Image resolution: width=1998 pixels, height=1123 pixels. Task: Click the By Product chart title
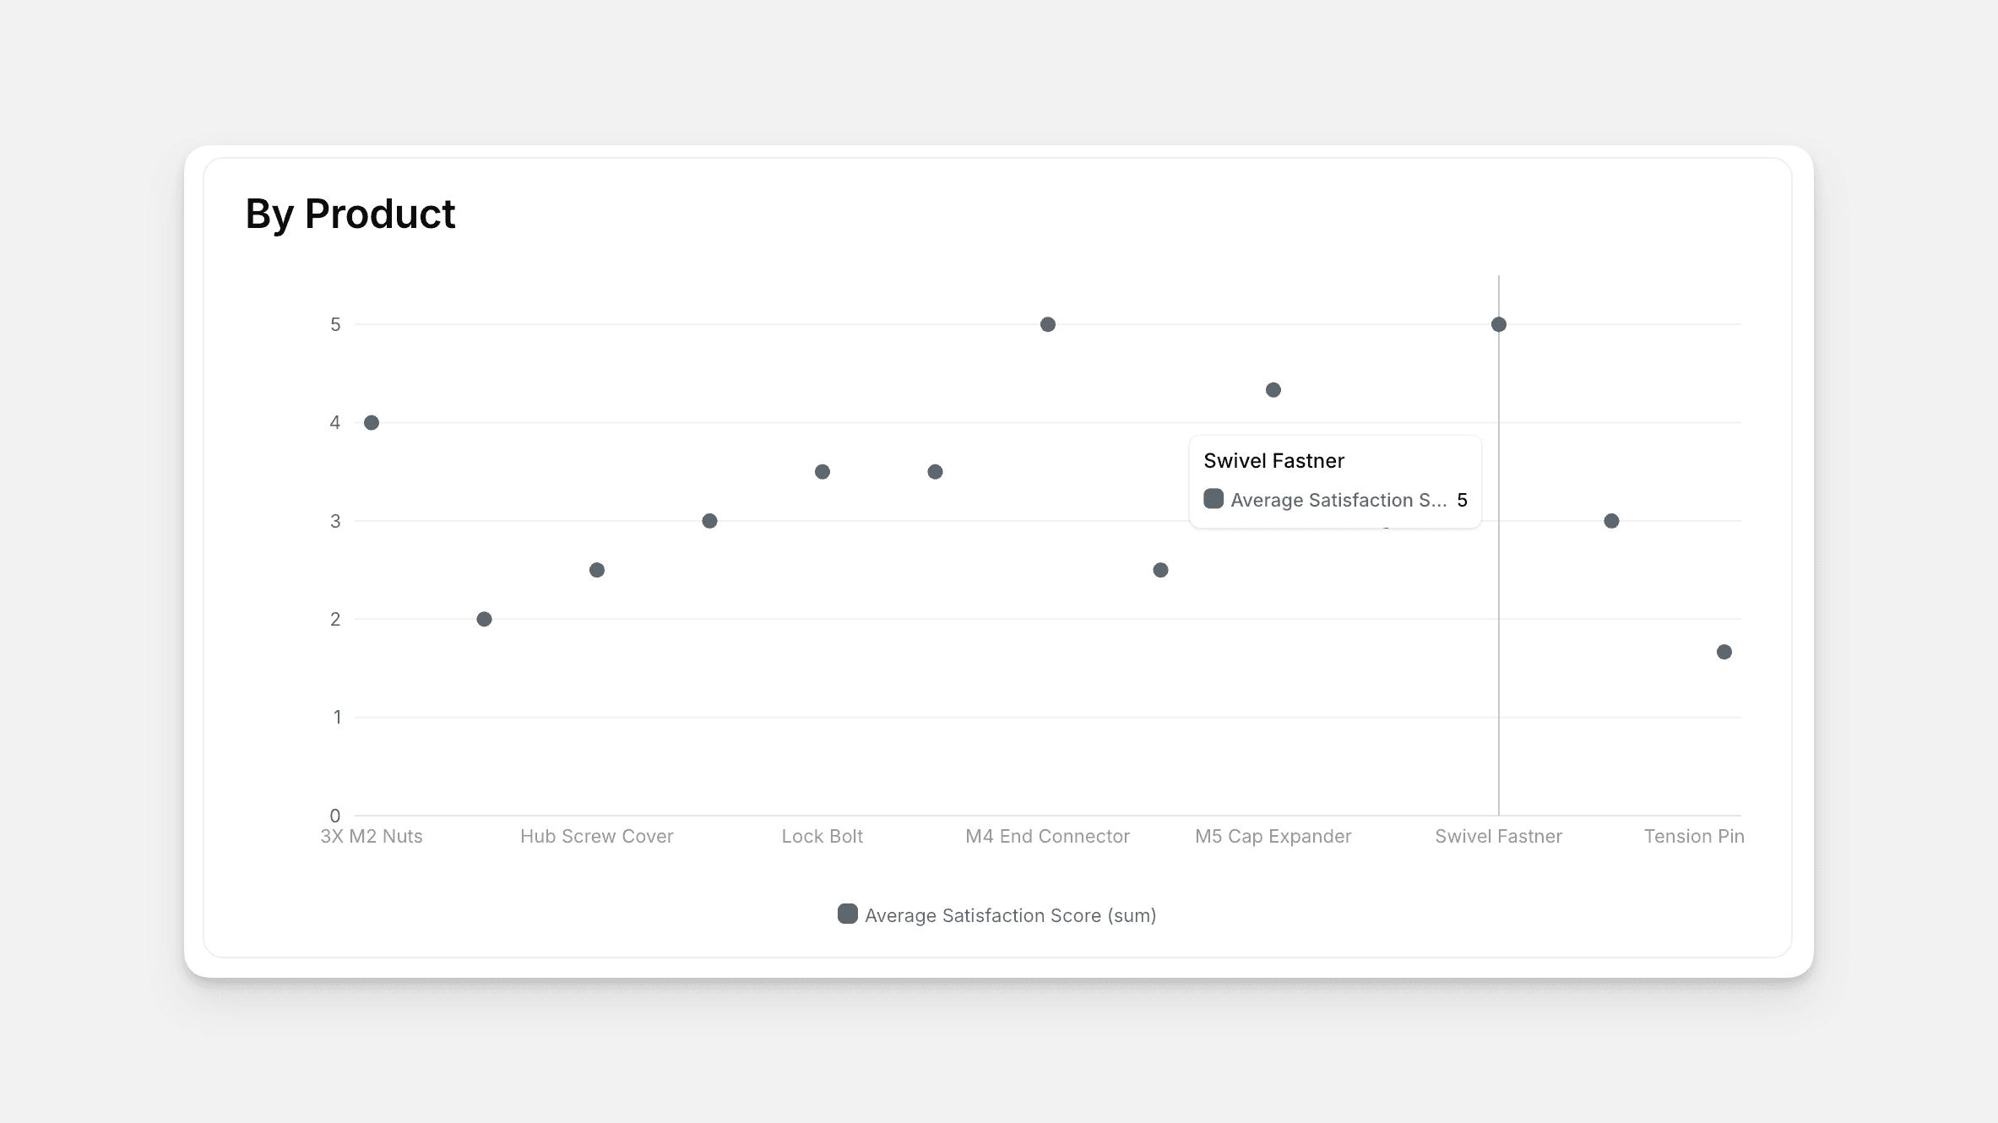pyautogui.click(x=350, y=214)
